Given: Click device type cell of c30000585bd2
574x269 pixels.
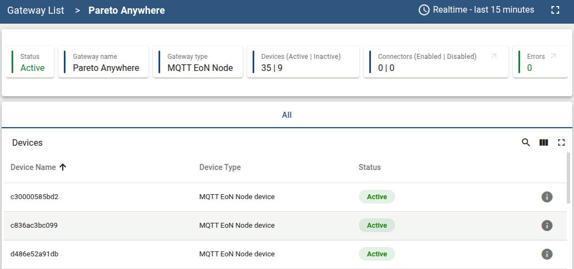Looking at the screenshot, I should 237,197.
